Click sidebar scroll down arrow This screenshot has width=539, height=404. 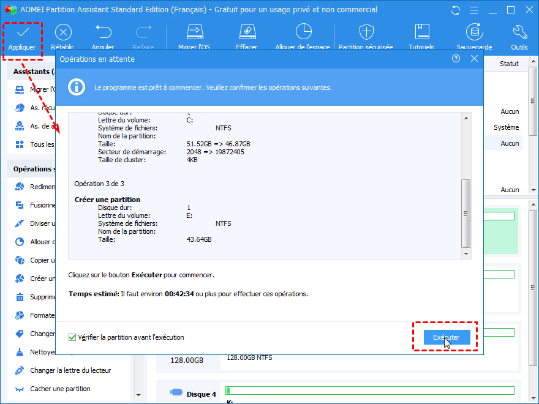[x=138, y=395]
